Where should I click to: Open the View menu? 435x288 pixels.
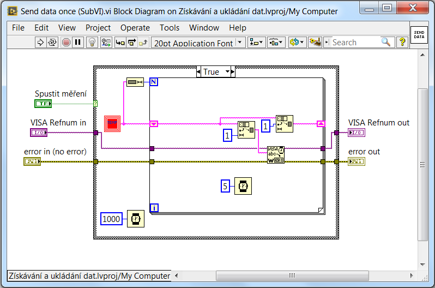pyautogui.click(x=67, y=28)
